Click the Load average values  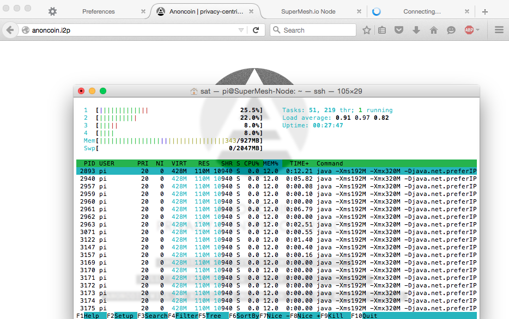pyautogui.click(x=362, y=118)
